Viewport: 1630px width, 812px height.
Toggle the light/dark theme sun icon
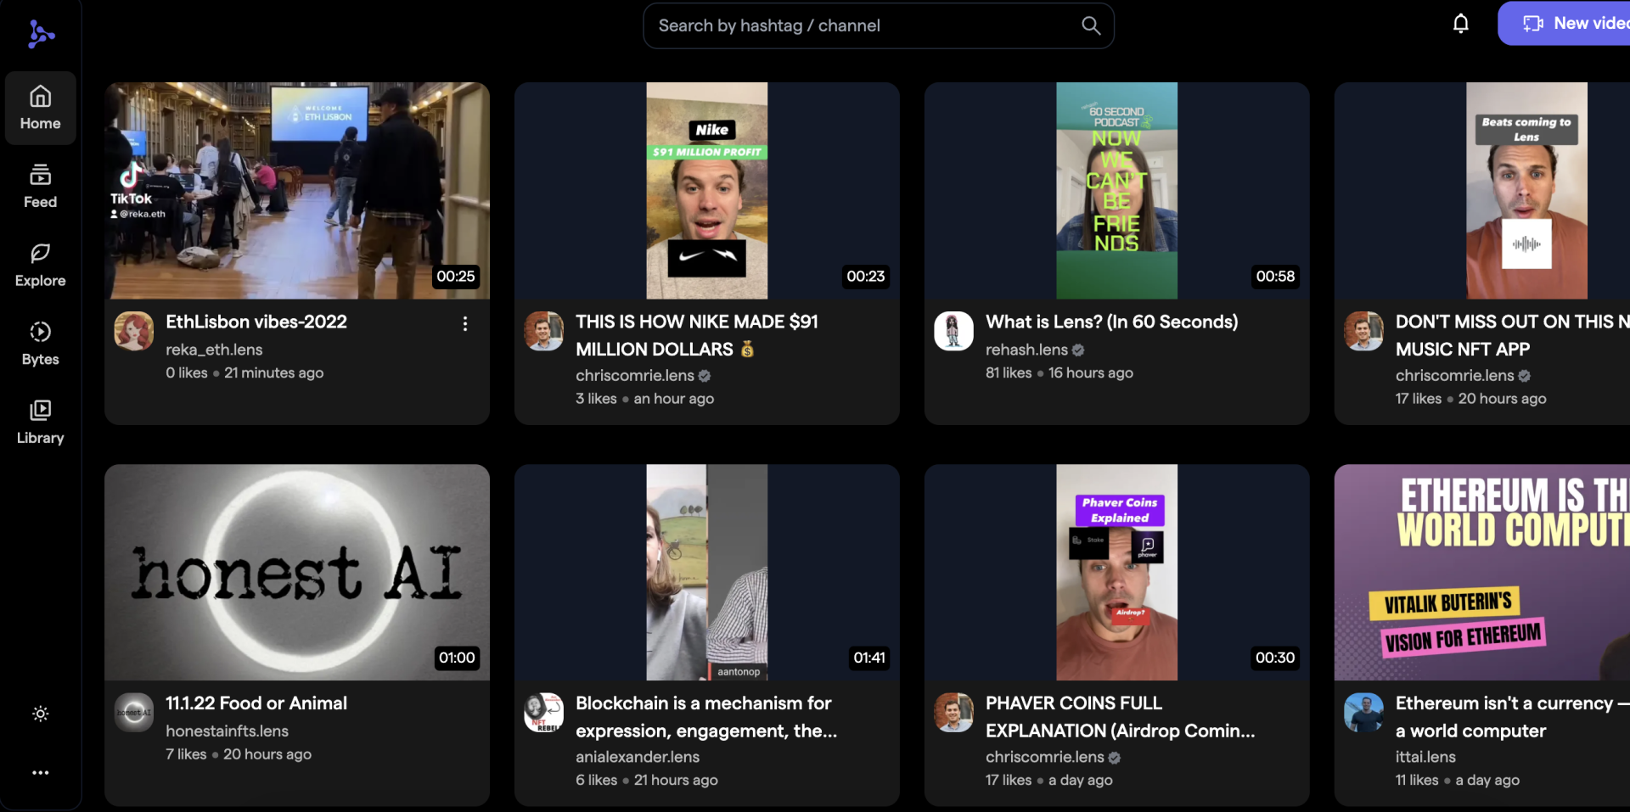click(x=40, y=714)
